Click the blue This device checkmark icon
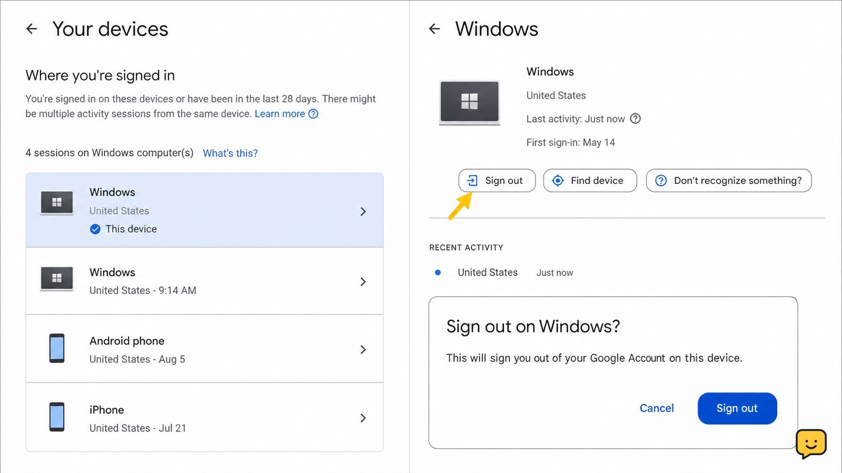Image resolution: width=842 pixels, height=473 pixels. pyautogui.click(x=95, y=229)
